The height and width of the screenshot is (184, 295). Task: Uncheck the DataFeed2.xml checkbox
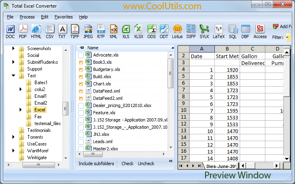pyautogui.click(x=81, y=99)
